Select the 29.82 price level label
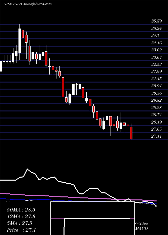Screen dimensions: 168x235 (157, 100)
